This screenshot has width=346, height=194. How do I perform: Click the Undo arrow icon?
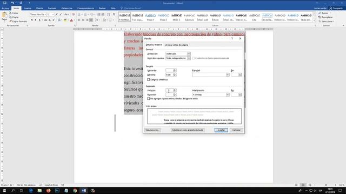[x=12, y=3]
